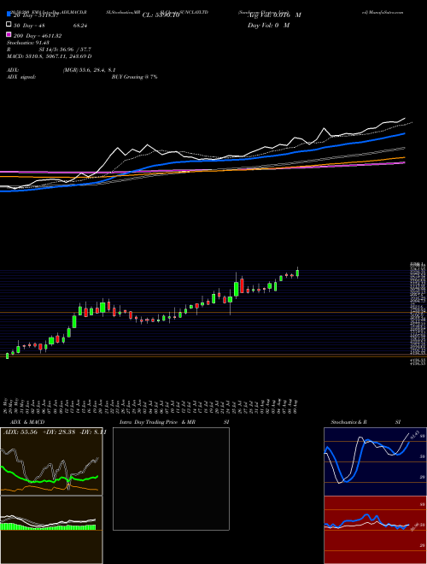Click the '-DY: 8.11' readout in ADX panel
Screen dimensions: 427x564
[x=93, y=432]
